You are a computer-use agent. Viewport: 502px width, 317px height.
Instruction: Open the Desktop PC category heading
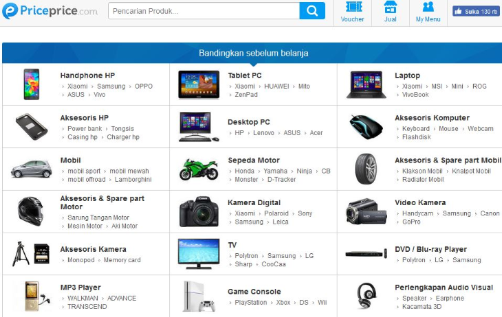[x=249, y=122]
